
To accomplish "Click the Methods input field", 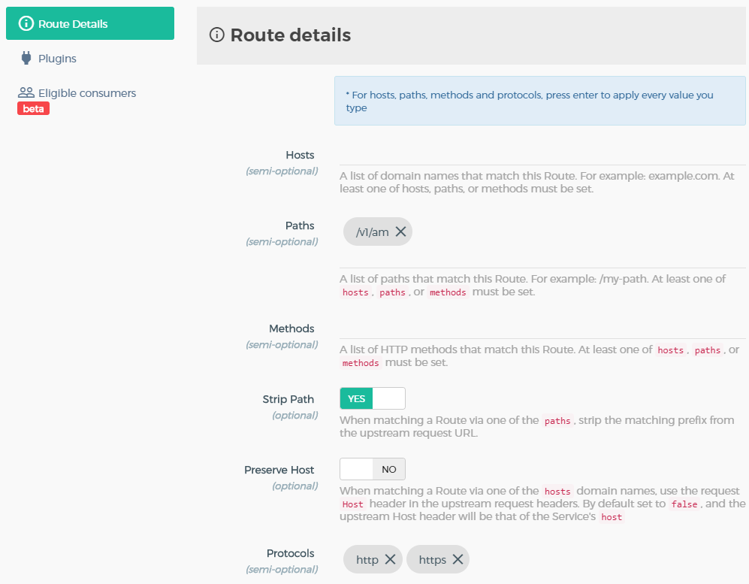I will pyautogui.click(x=542, y=329).
